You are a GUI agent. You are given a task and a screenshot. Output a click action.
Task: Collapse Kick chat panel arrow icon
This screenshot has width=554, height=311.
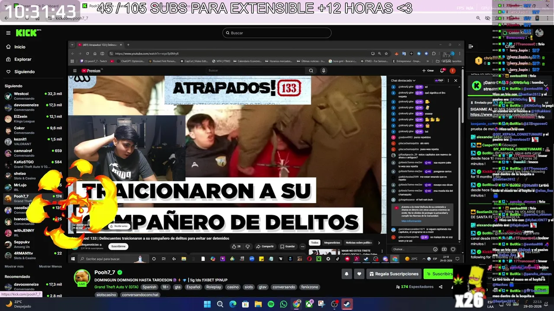pyautogui.click(x=470, y=46)
